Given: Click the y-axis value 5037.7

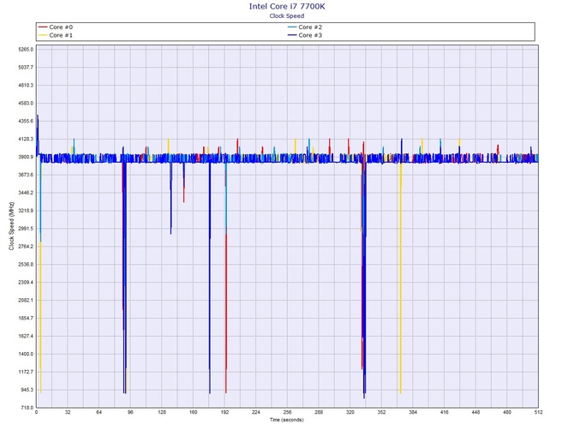Looking at the screenshot, I should tap(26, 68).
